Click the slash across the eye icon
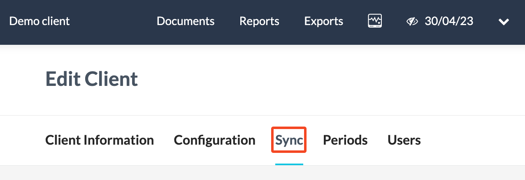 (x=412, y=21)
